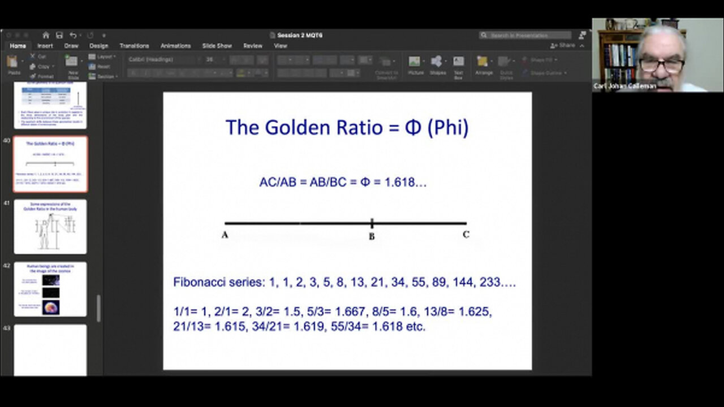Image resolution: width=724 pixels, height=407 pixels.
Task: Click the comments icon at top right
Action: coord(582,35)
